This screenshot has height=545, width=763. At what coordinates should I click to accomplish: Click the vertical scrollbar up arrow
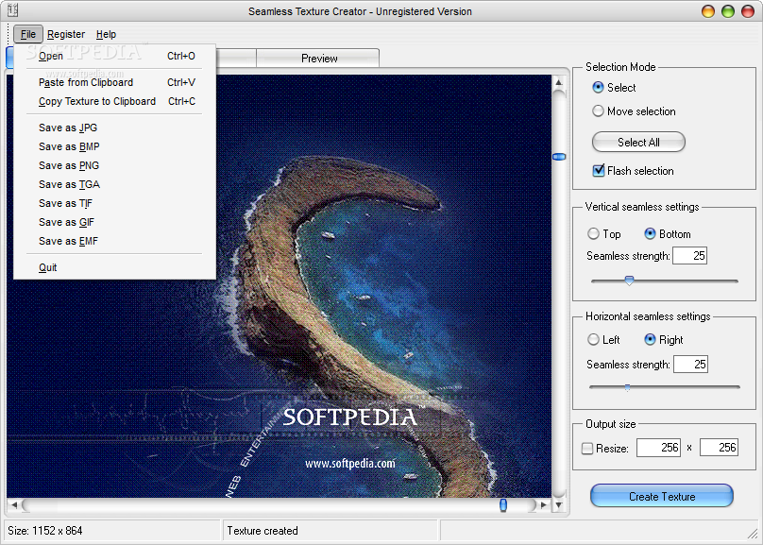click(559, 82)
